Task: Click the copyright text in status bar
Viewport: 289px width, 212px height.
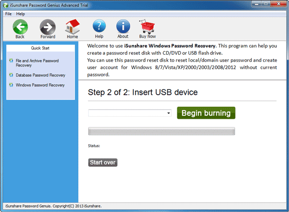Action: pos(53,206)
